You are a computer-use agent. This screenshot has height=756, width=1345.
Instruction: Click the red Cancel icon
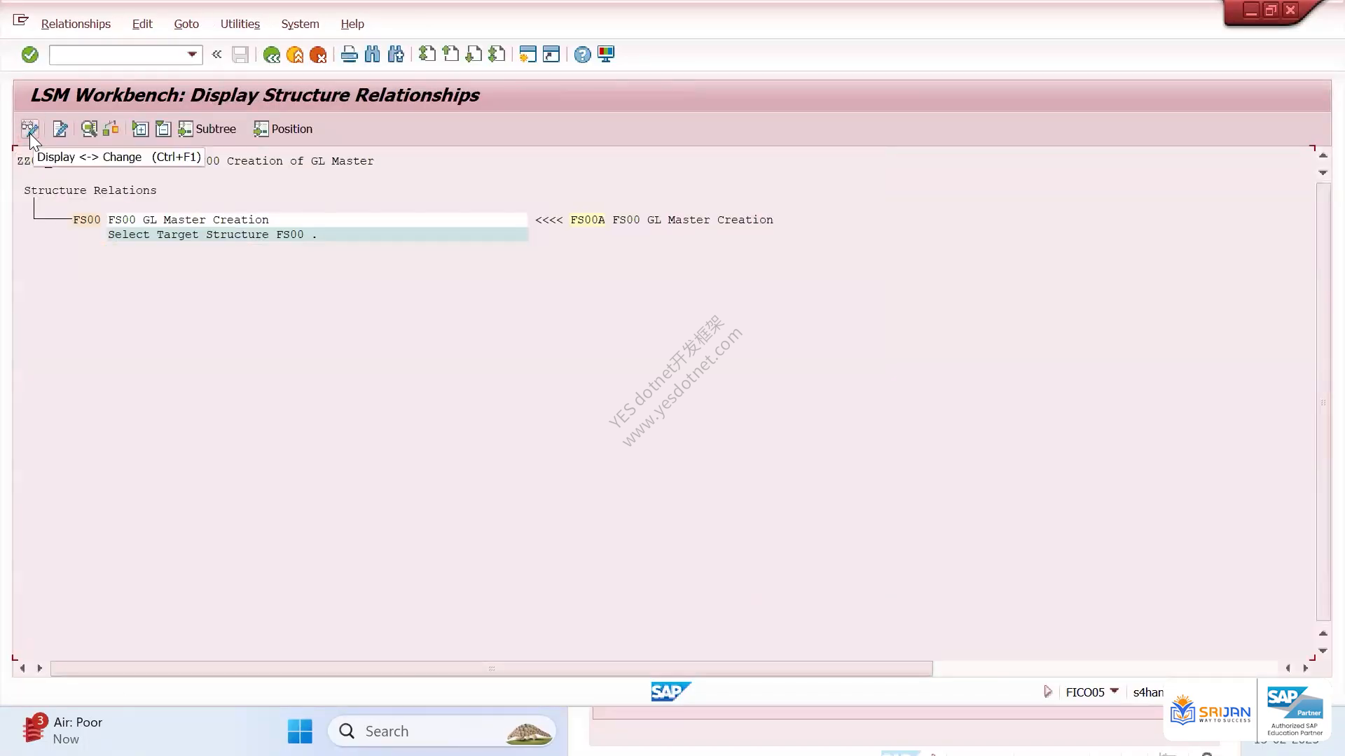tap(318, 55)
